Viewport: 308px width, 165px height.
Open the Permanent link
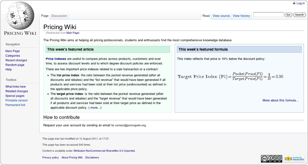15,105
